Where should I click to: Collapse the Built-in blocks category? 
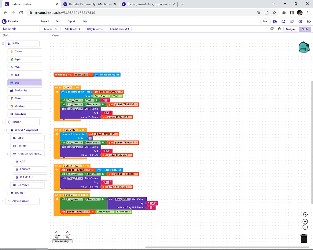tap(3, 44)
